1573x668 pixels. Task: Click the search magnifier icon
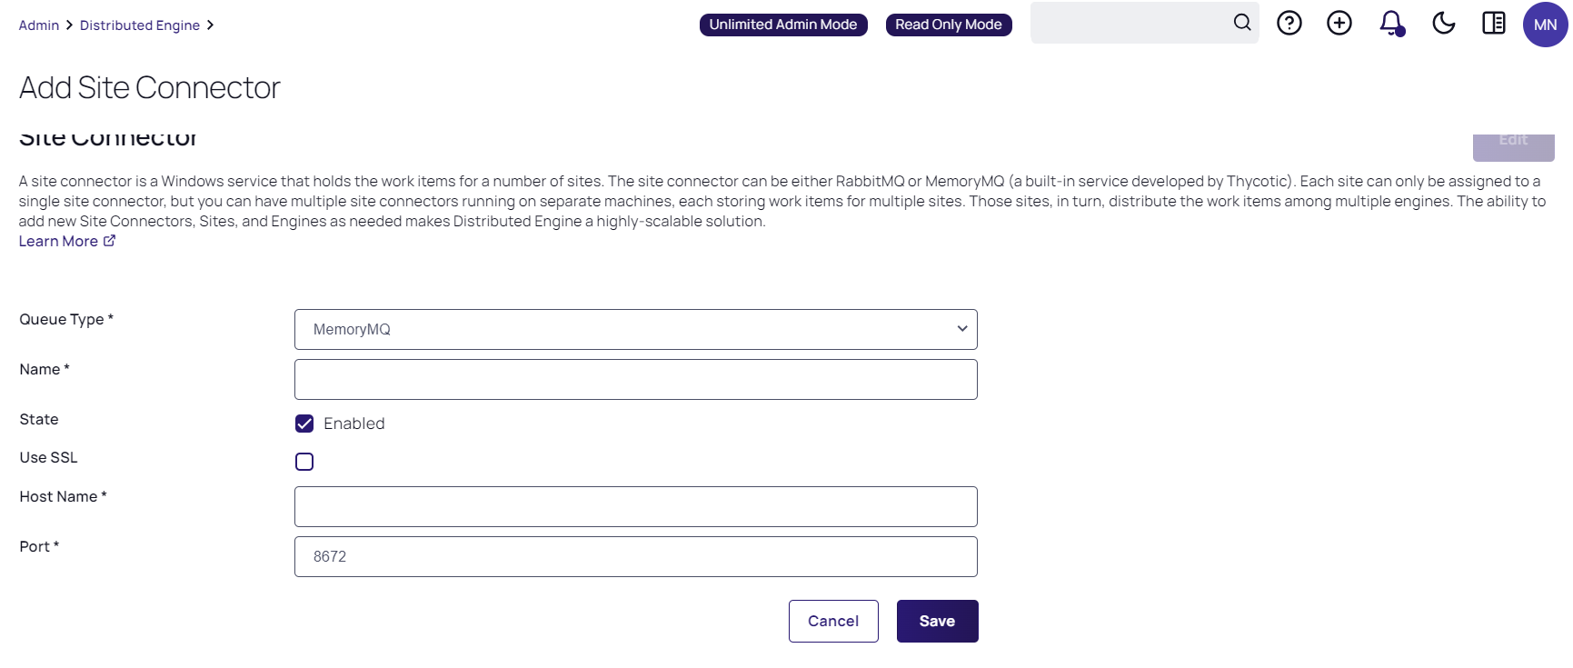coord(1241,23)
